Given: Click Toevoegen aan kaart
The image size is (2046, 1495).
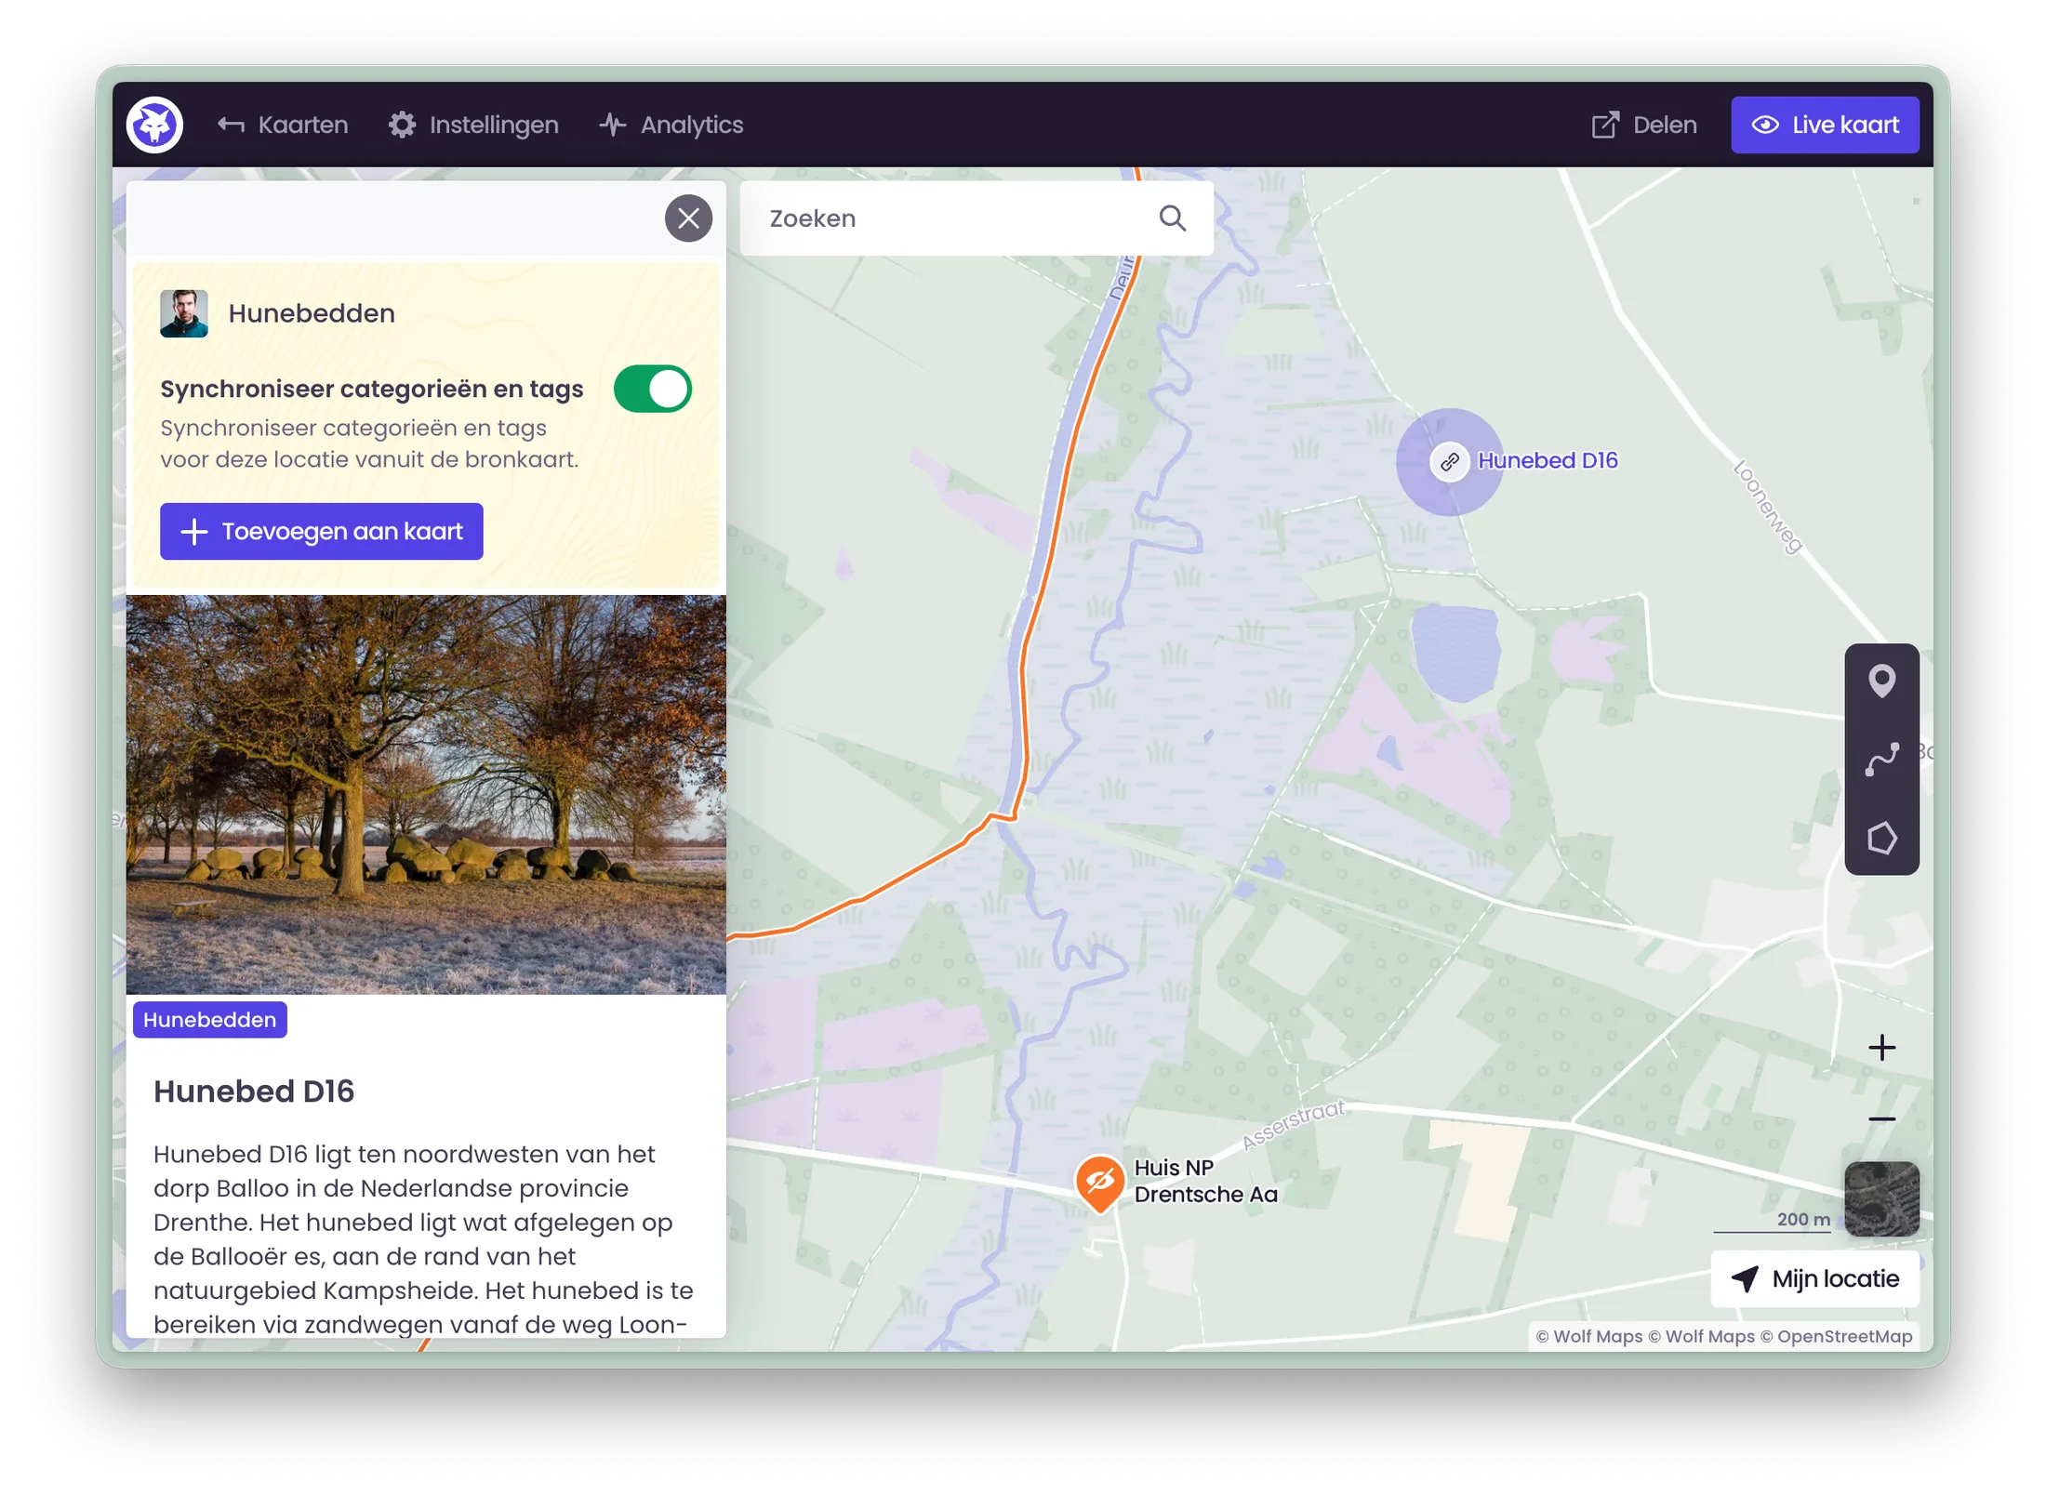Looking at the screenshot, I should pyautogui.click(x=320, y=531).
